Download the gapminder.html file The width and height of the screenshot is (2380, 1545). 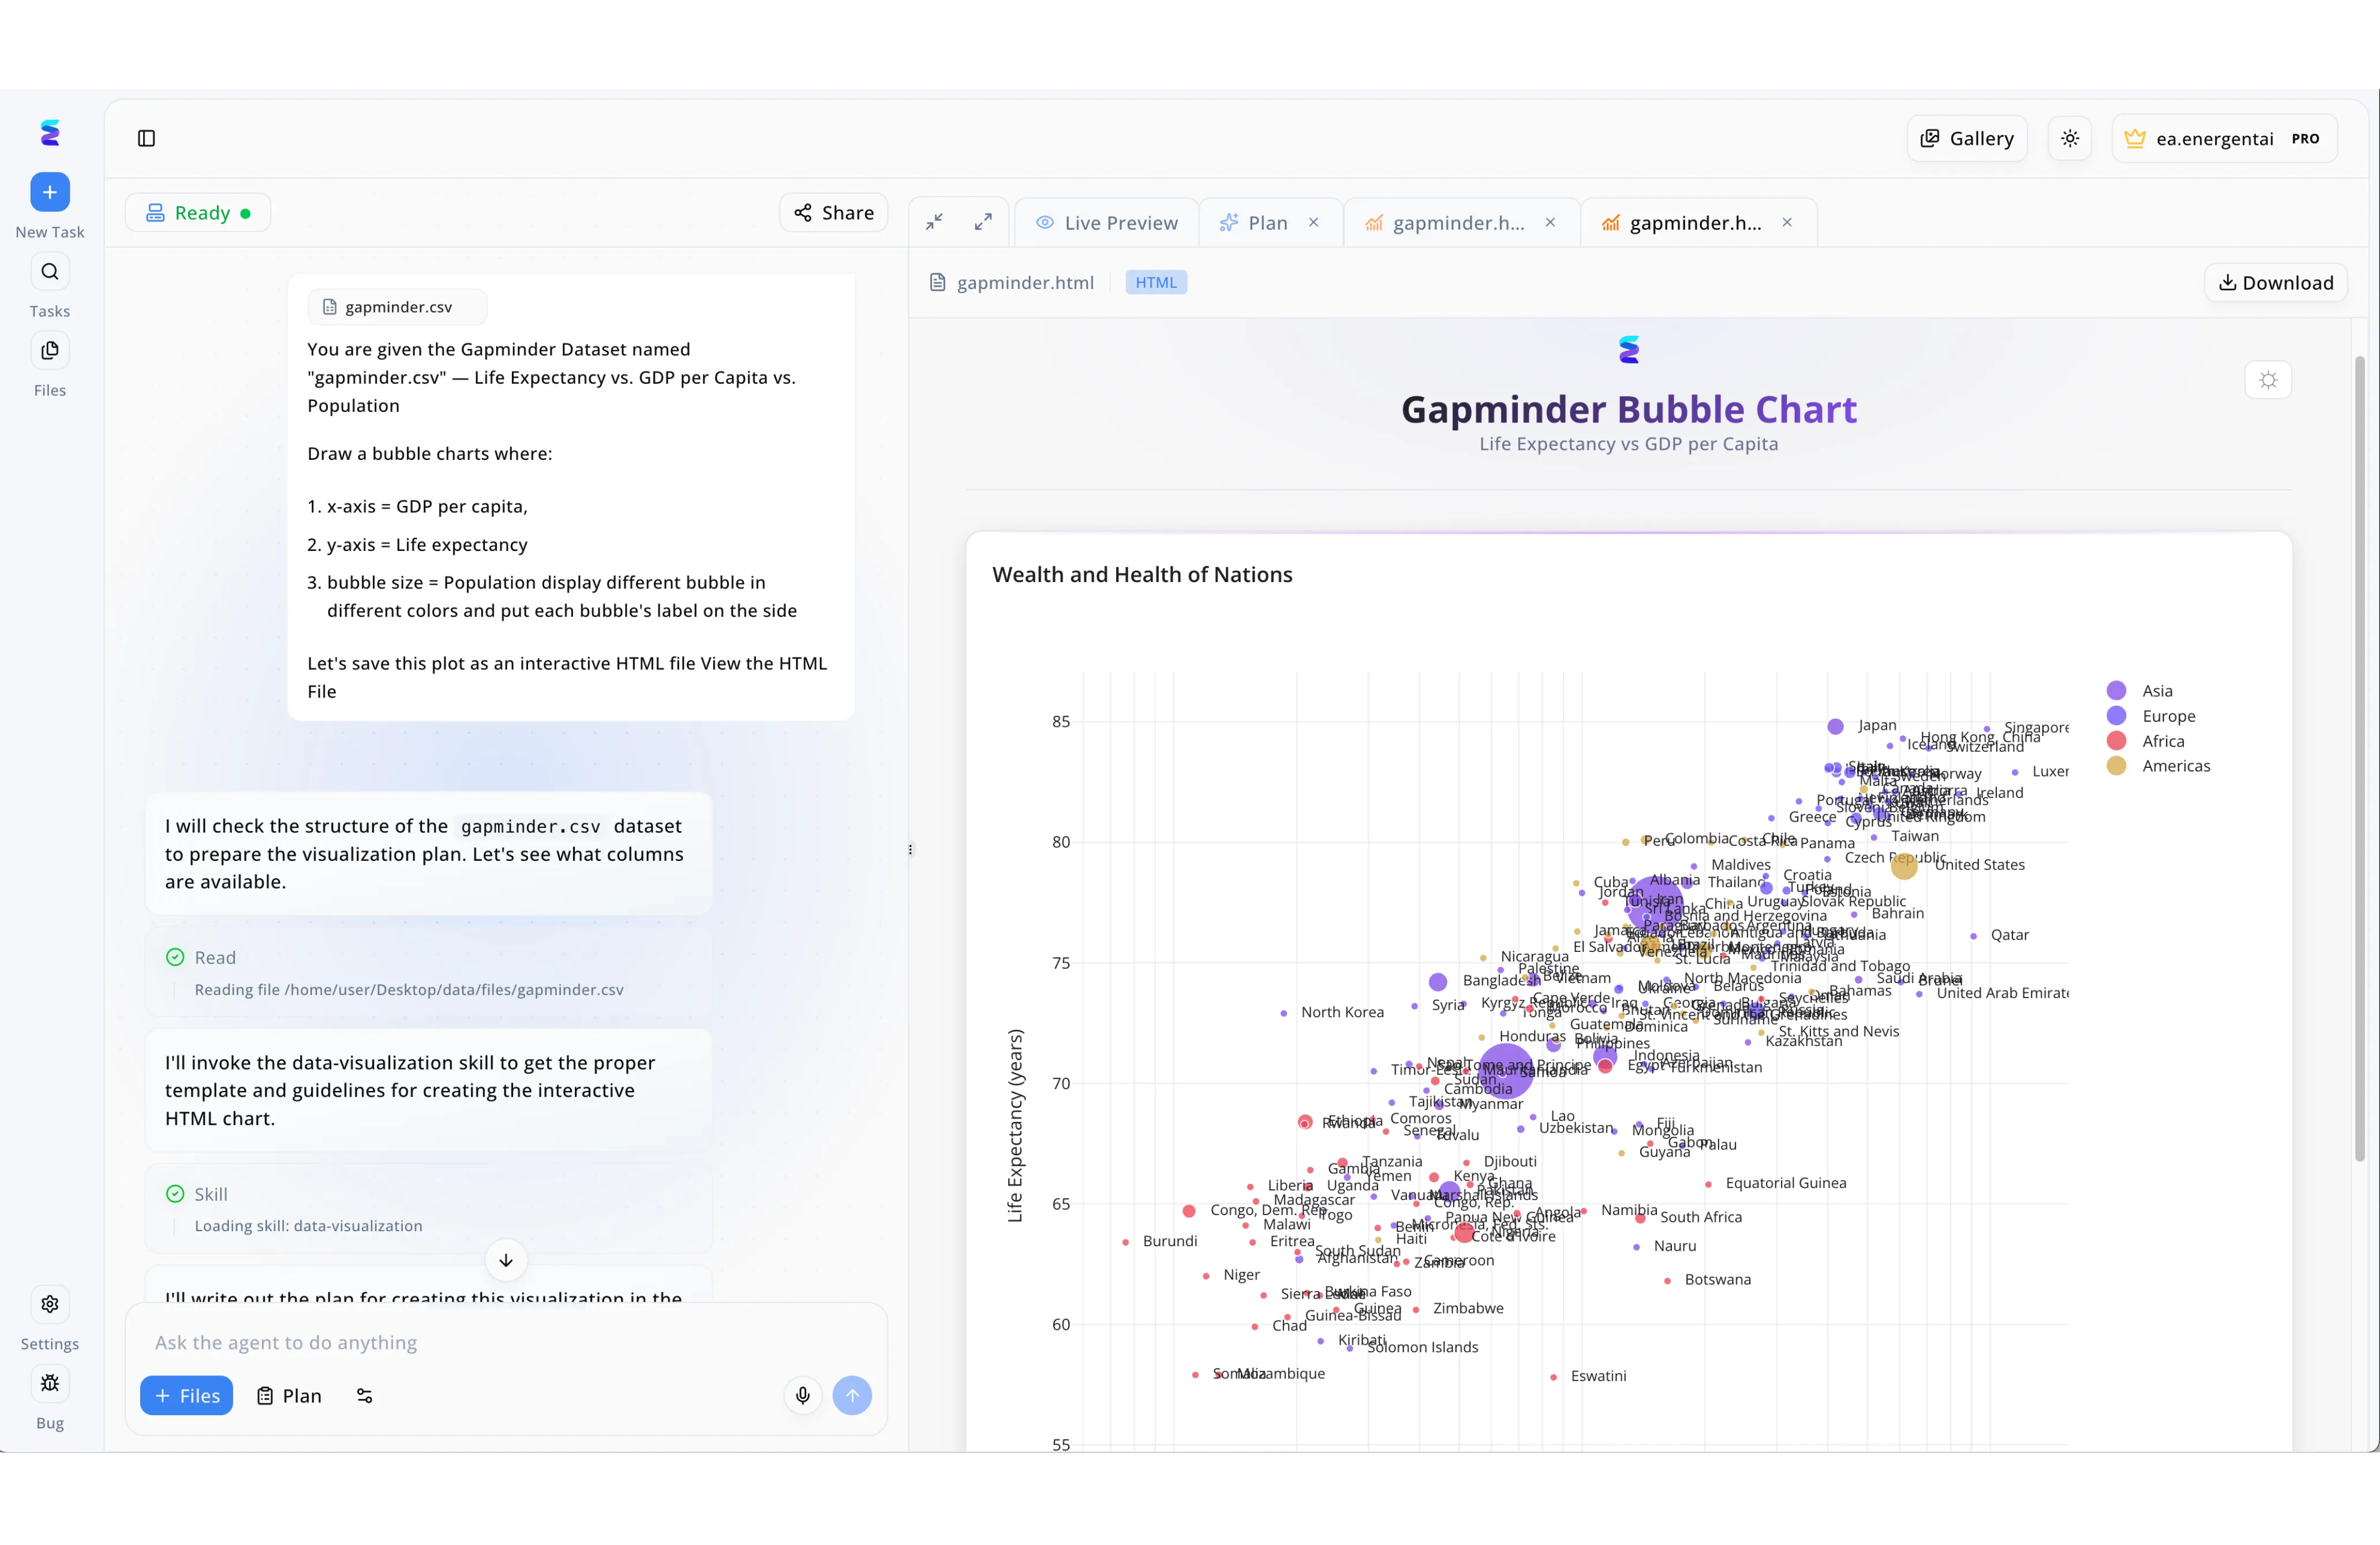point(2274,282)
